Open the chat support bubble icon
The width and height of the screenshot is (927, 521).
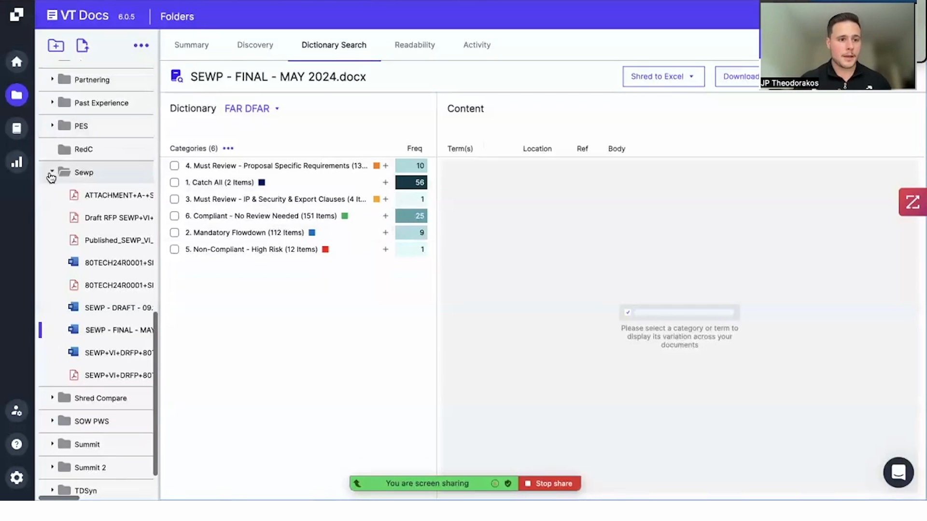tap(898, 472)
